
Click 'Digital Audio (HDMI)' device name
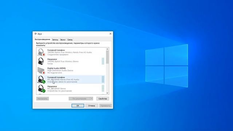pyautogui.click(x=56, y=68)
